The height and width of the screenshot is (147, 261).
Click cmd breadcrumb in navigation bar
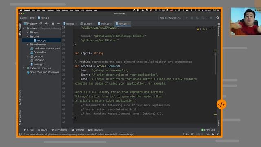[x=32, y=18]
